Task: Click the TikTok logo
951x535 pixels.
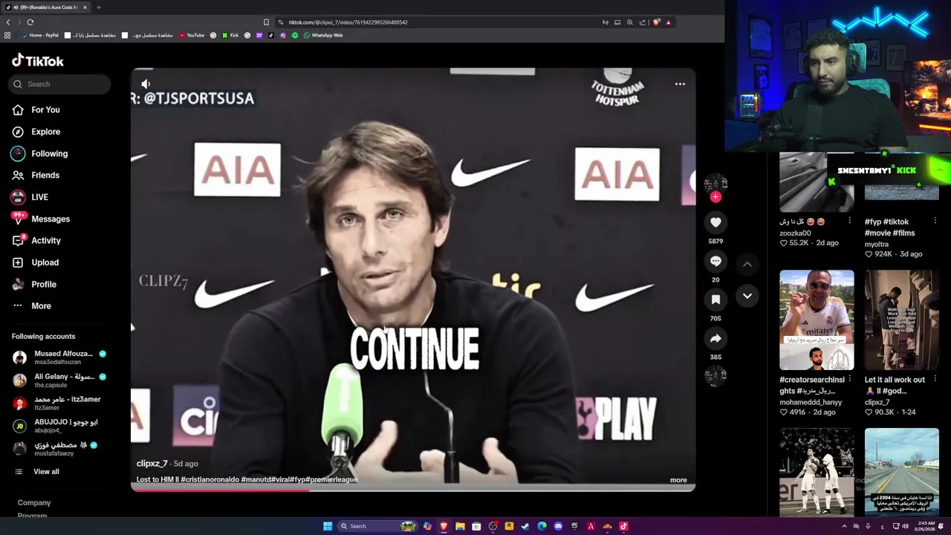Action: pyautogui.click(x=38, y=61)
